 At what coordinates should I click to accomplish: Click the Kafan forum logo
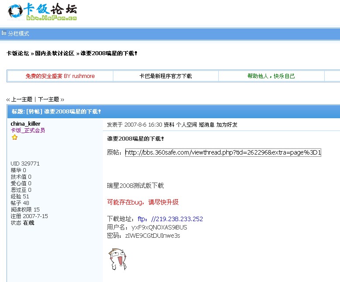(x=42, y=12)
